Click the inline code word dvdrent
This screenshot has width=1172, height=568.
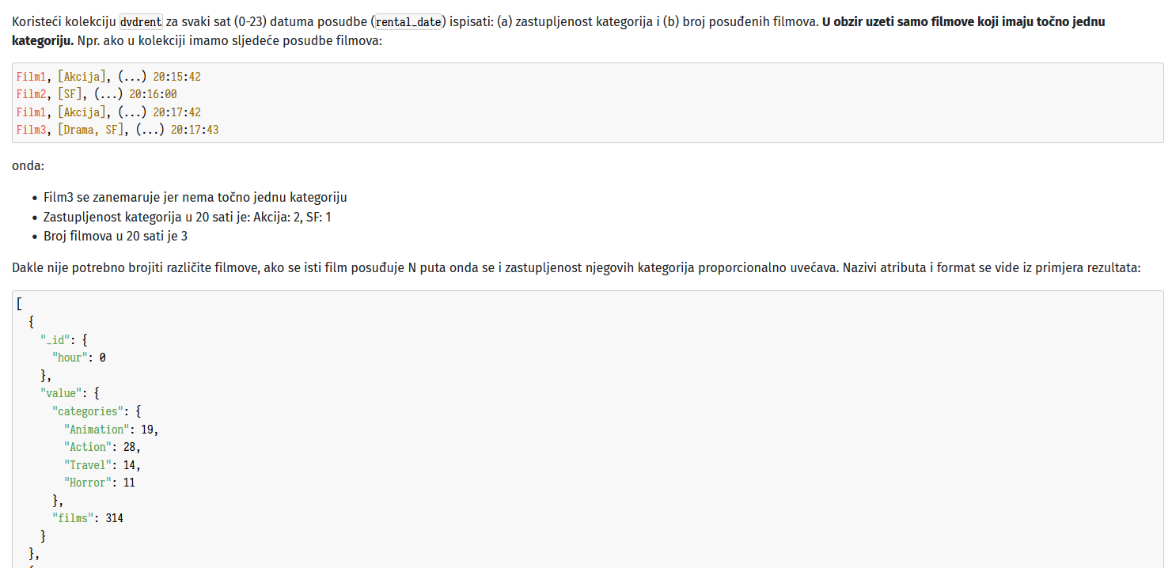141,22
